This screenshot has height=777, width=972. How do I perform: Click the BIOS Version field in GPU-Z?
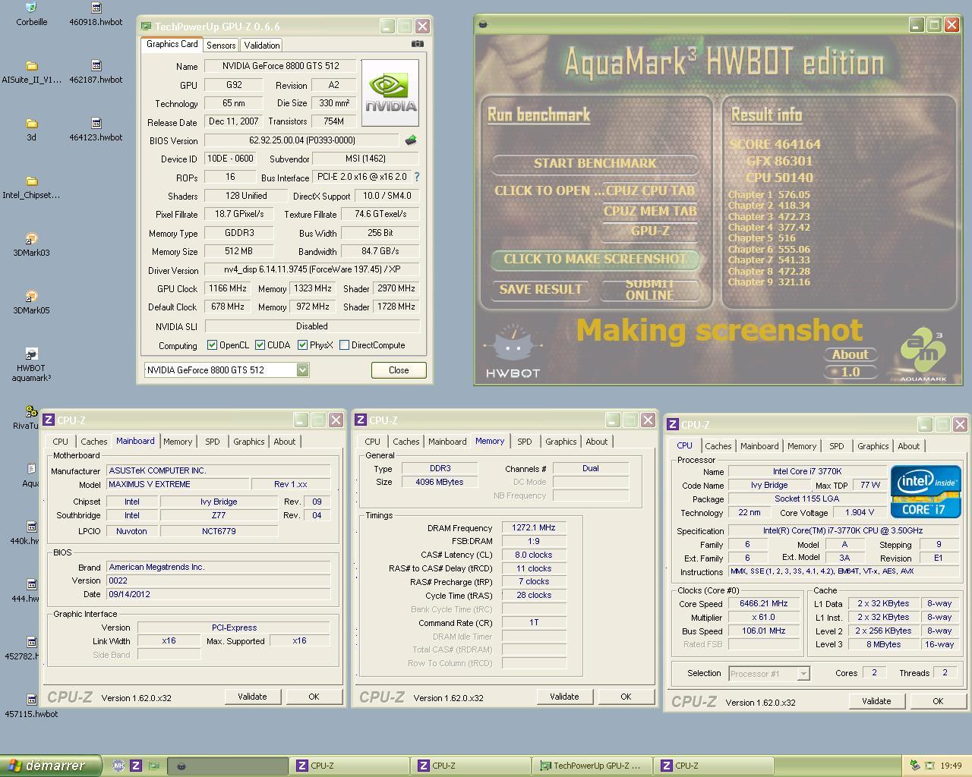tap(301, 140)
